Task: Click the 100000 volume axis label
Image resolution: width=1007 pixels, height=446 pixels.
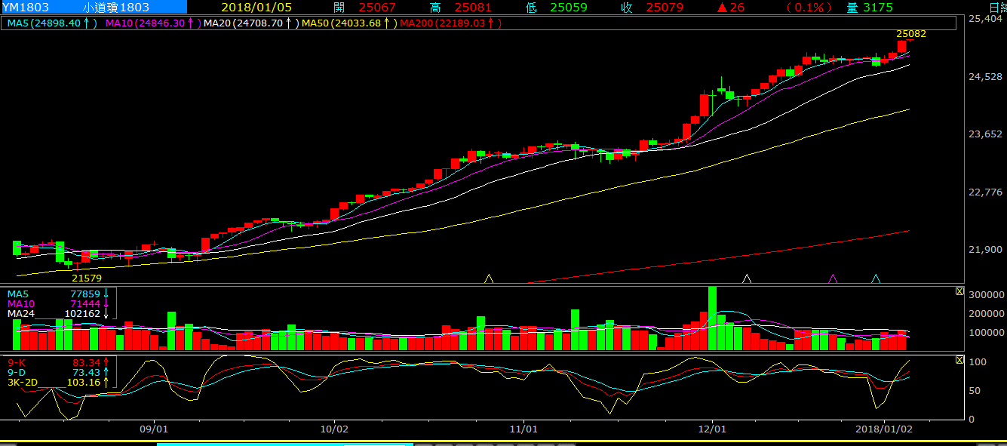Action: pos(986,333)
